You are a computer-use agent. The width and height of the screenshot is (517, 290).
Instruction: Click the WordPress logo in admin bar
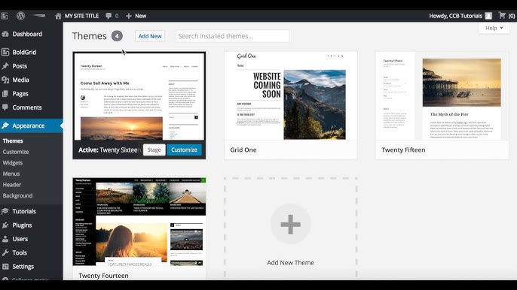click(x=21, y=16)
